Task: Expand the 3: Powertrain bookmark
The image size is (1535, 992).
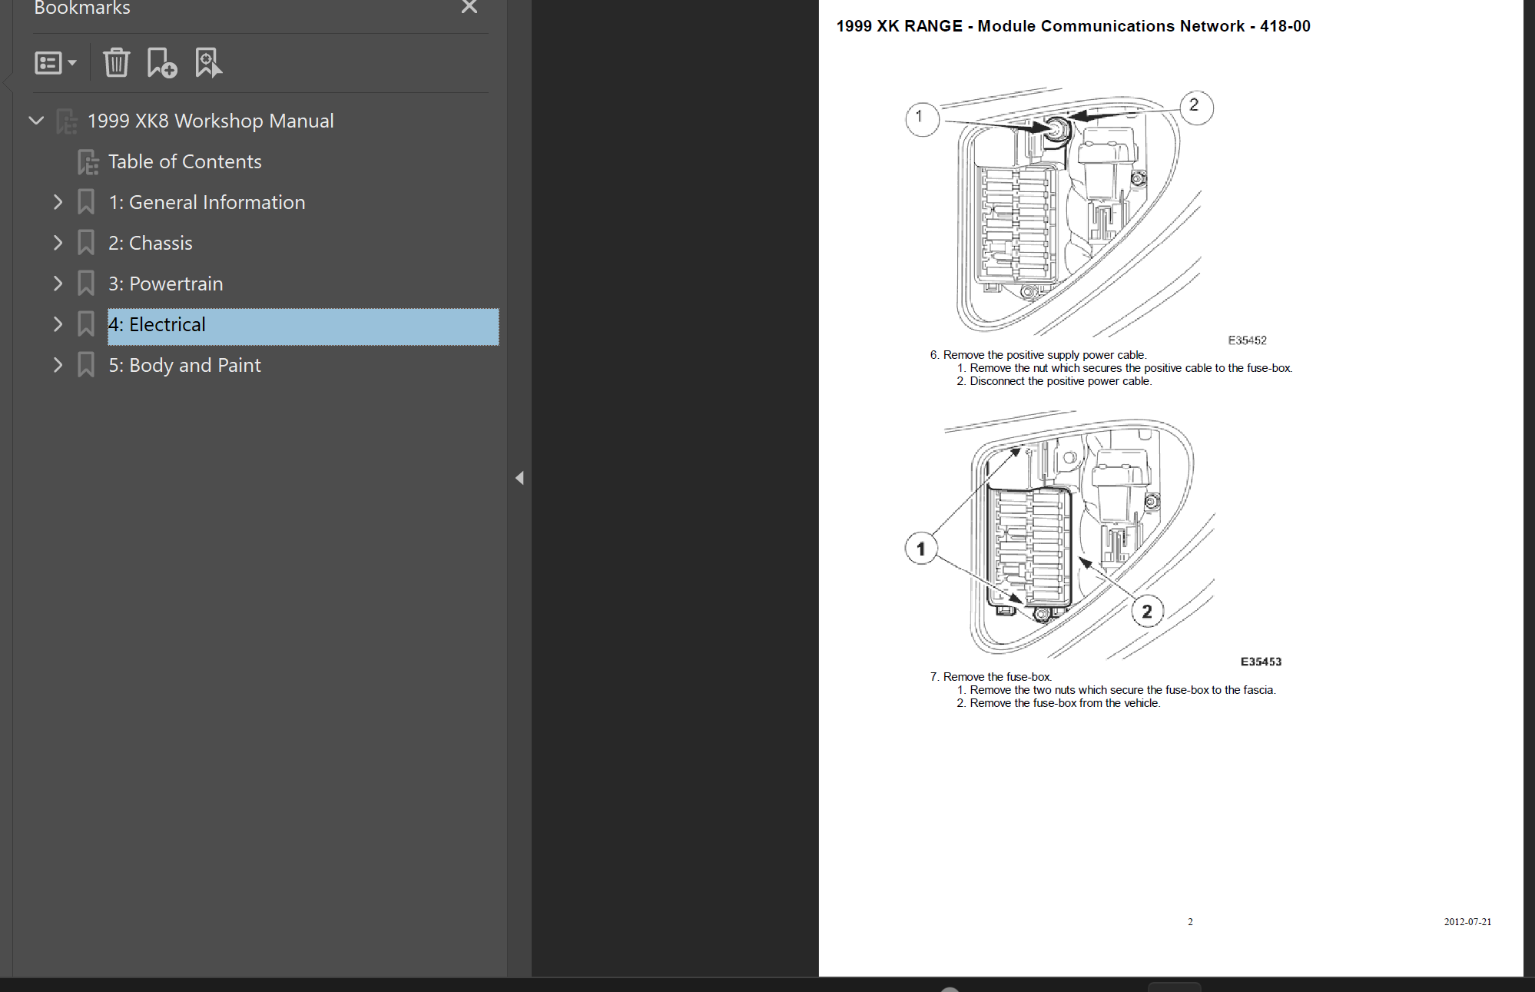Action: click(x=58, y=284)
